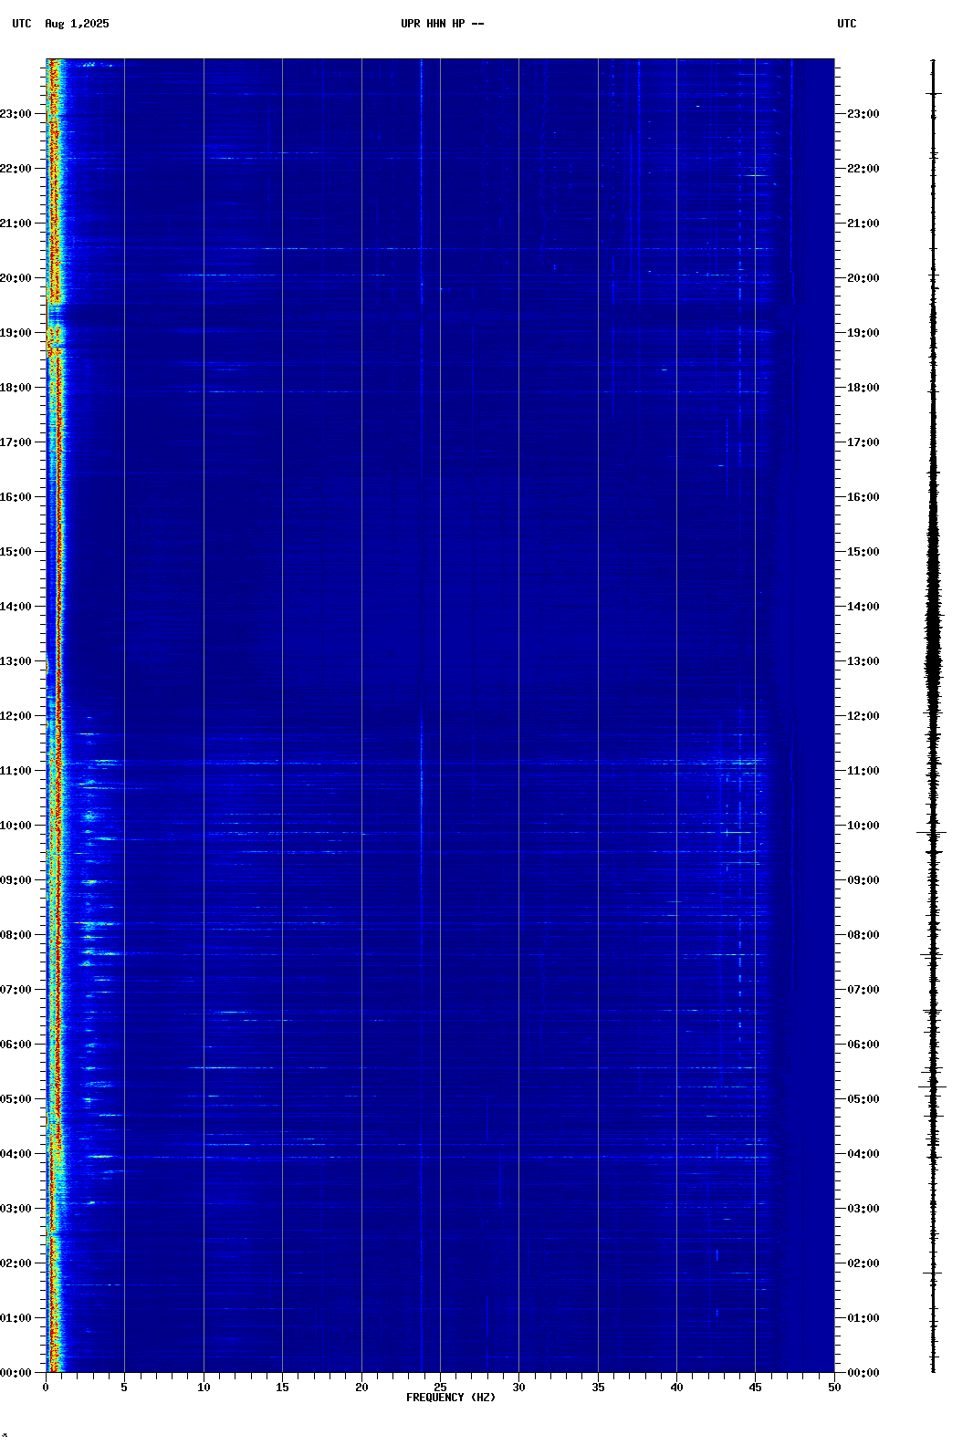This screenshot has width=973, height=1445.
Task: Click the UTC label at top left
Action: [22, 24]
